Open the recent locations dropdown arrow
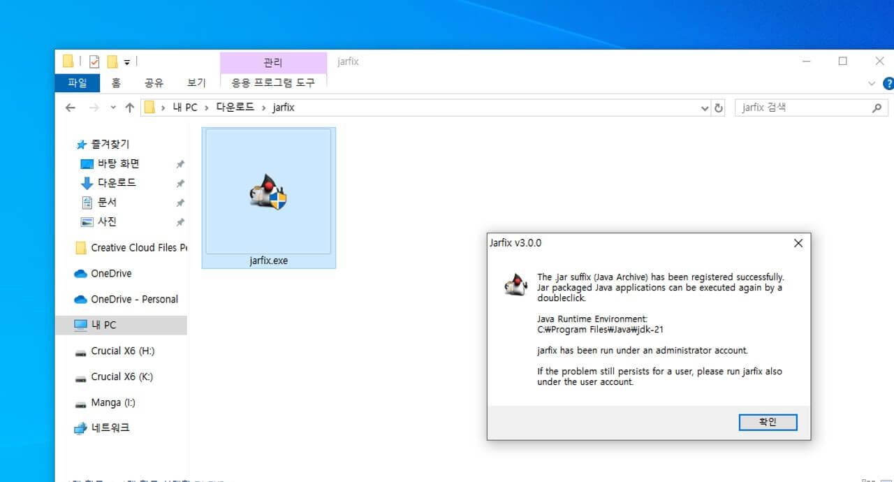Image resolution: width=894 pixels, height=482 pixels. point(113,108)
